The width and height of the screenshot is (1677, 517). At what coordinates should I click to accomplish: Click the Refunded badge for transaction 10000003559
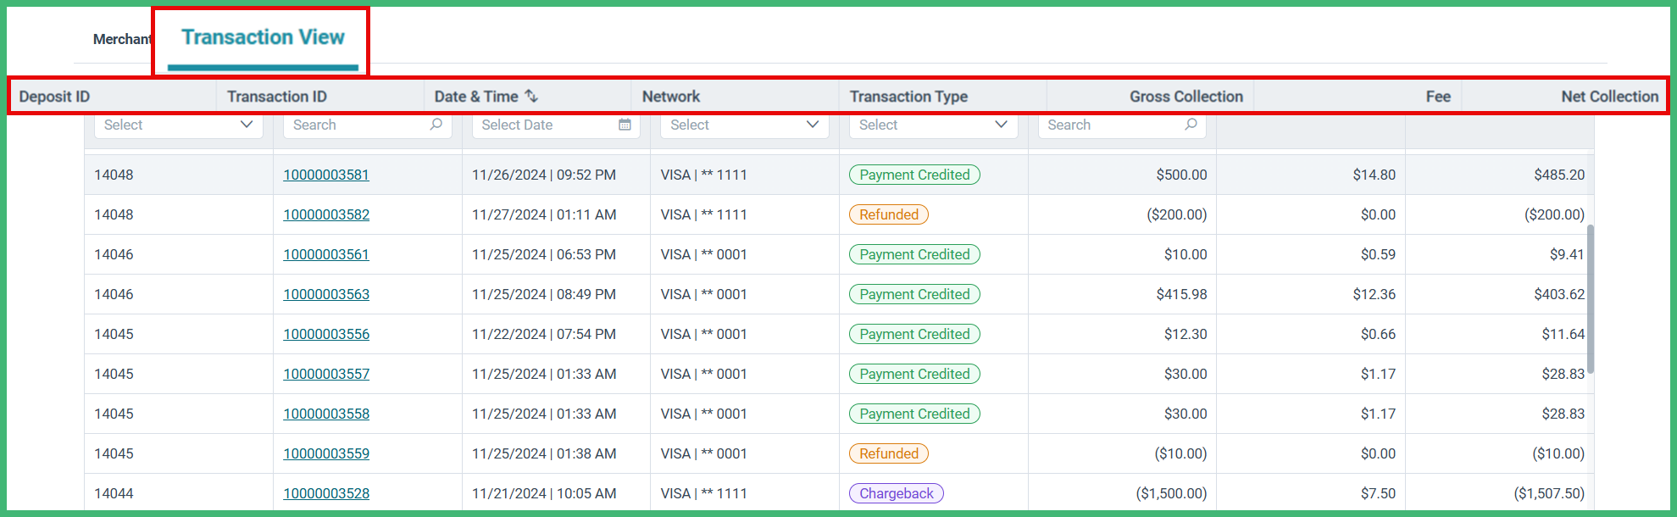[889, 453]
